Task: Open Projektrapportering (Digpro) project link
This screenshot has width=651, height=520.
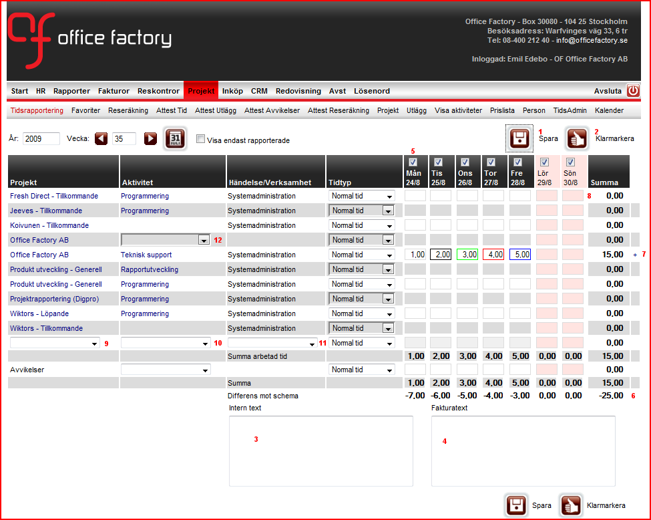Action: coord(54,299)
